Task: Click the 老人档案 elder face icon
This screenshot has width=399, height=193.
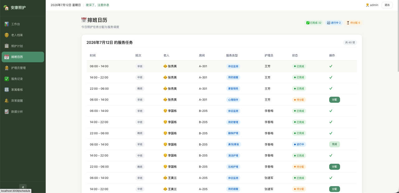Action: coord(7,35)
